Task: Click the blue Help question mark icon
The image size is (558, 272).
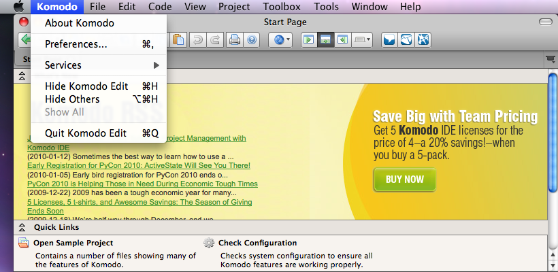Action: 252,40
